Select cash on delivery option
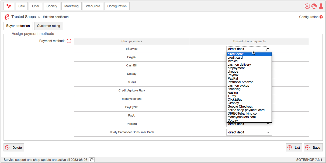This screenshot has height=163, width=326. pos(249,65)
